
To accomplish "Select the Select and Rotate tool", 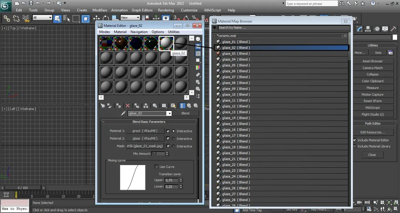I will click(x=105, y=18).
